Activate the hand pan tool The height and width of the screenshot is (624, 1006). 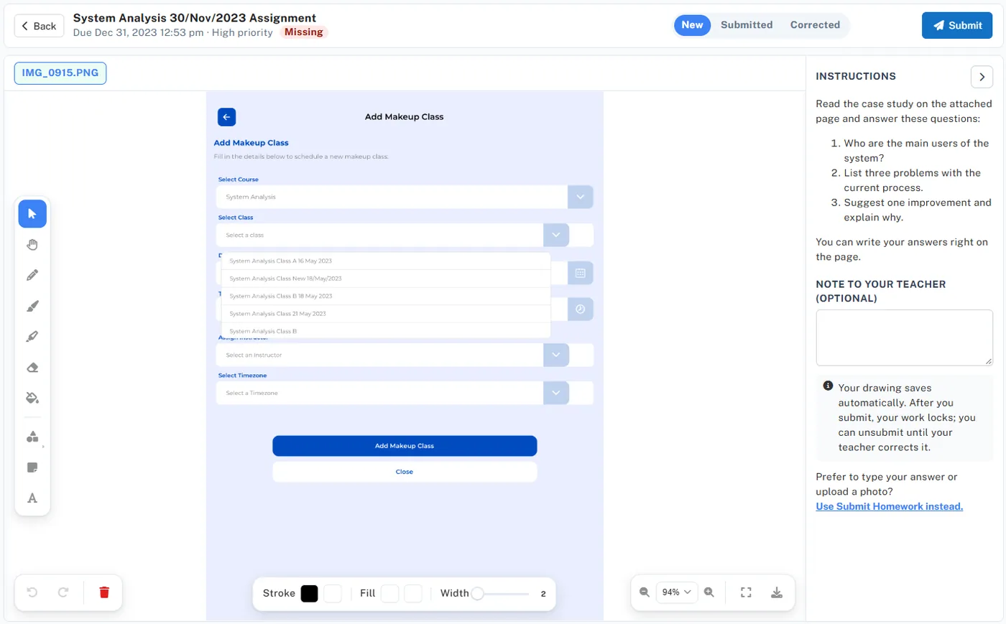click(x=32, y=245)
